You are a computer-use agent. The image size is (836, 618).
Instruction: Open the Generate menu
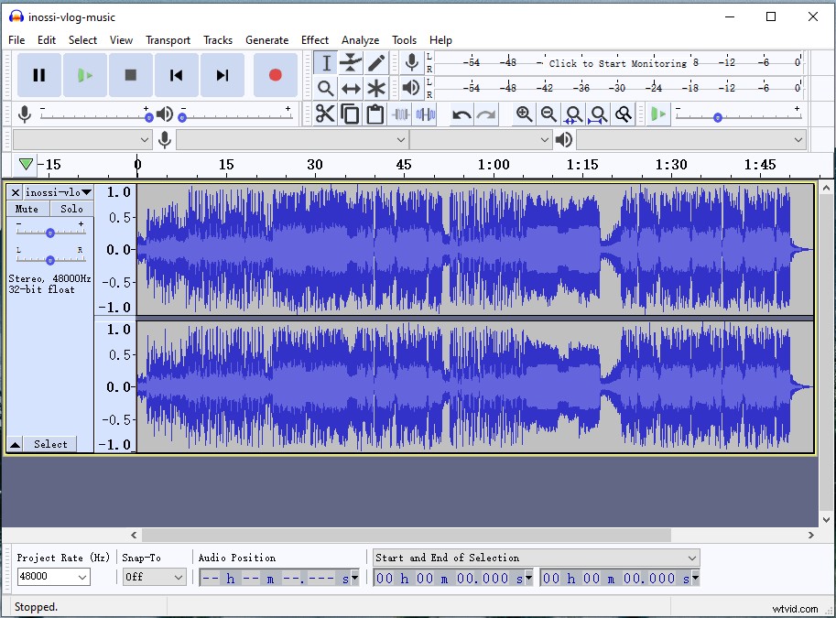(x=266, y=40)
